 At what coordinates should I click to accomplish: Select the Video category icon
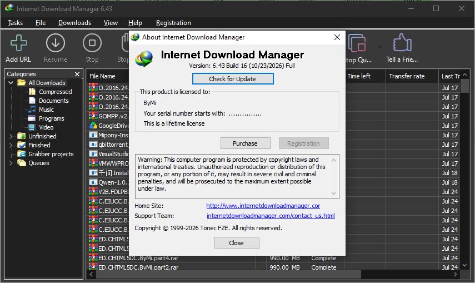32,127
